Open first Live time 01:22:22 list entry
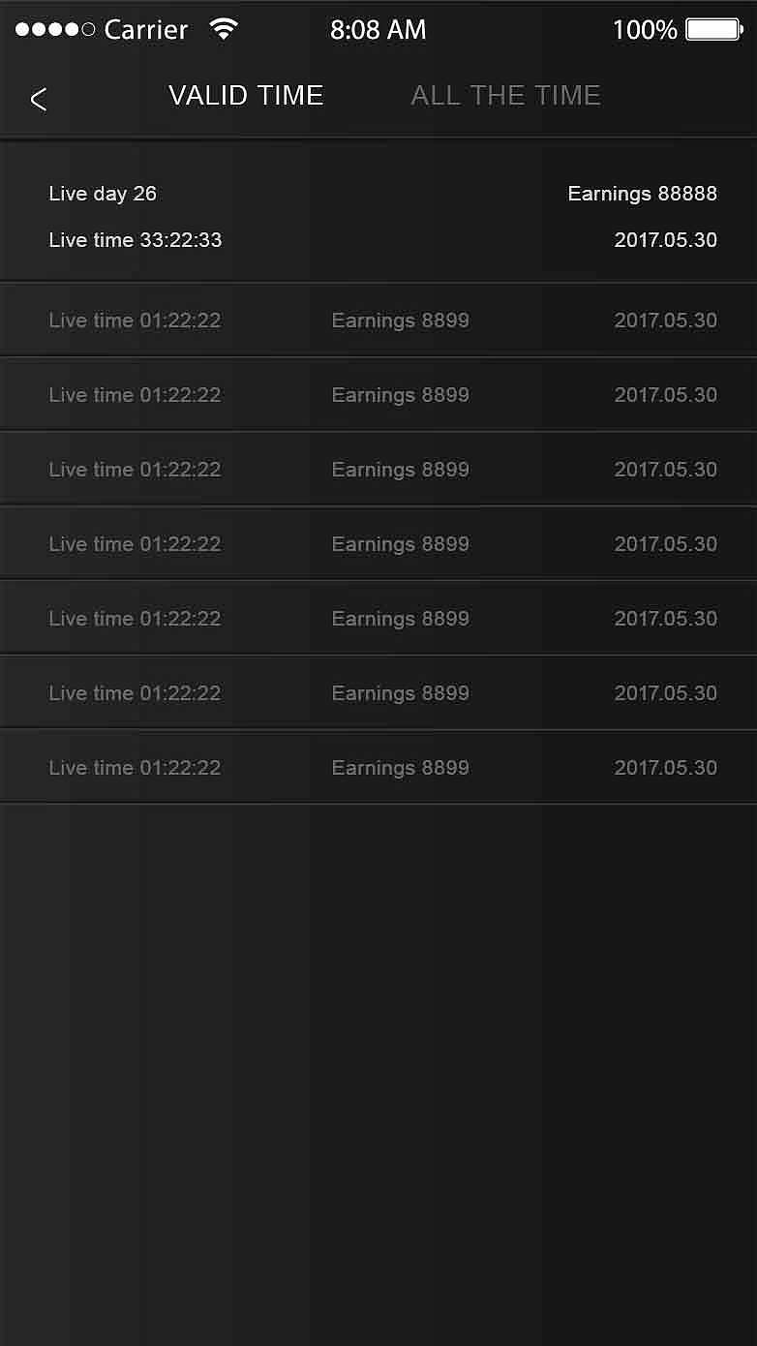The height and width of the screenshot is (1346, 757). coord(135,321)
